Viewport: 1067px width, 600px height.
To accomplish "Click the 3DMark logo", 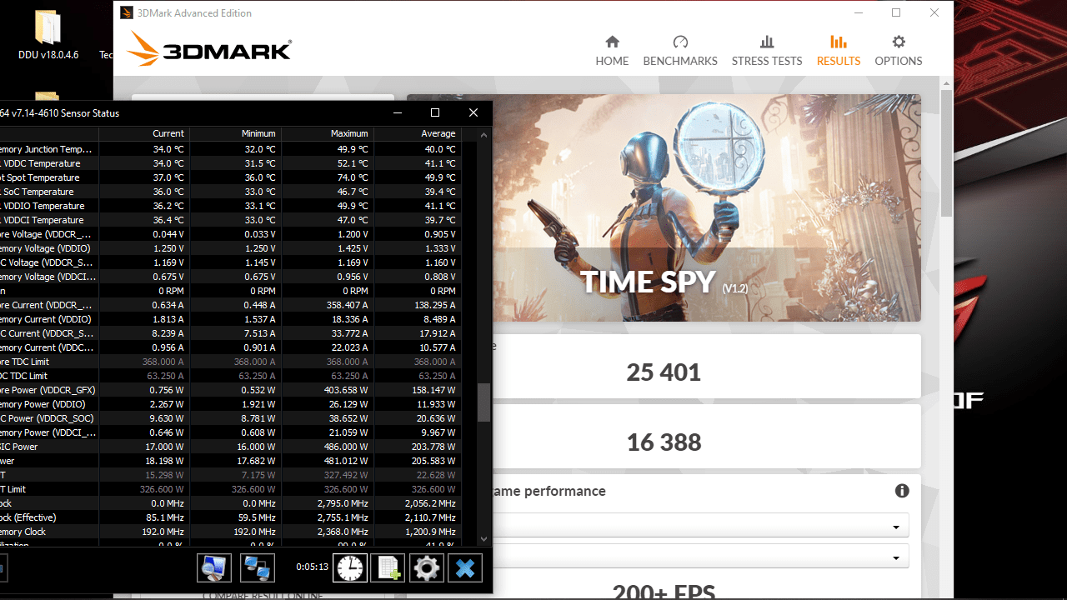I will (x=209, y=49).
